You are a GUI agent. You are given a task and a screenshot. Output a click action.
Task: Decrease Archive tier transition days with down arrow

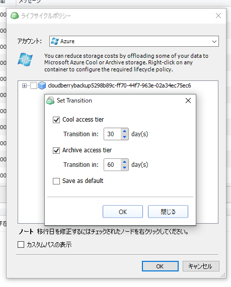click(124, 167)
